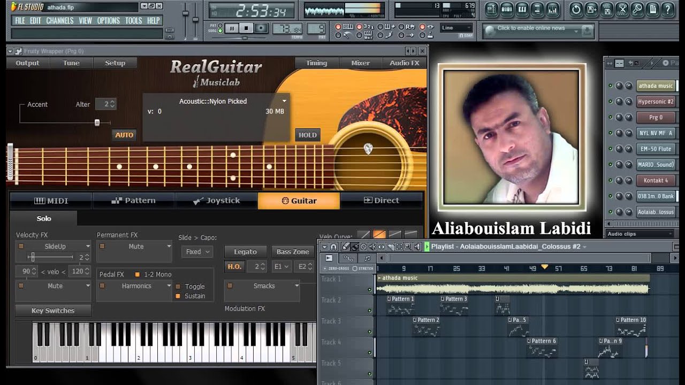
Task: Enable the SlideUp Velocity FX checkbox
Action: tap(21, 247)
